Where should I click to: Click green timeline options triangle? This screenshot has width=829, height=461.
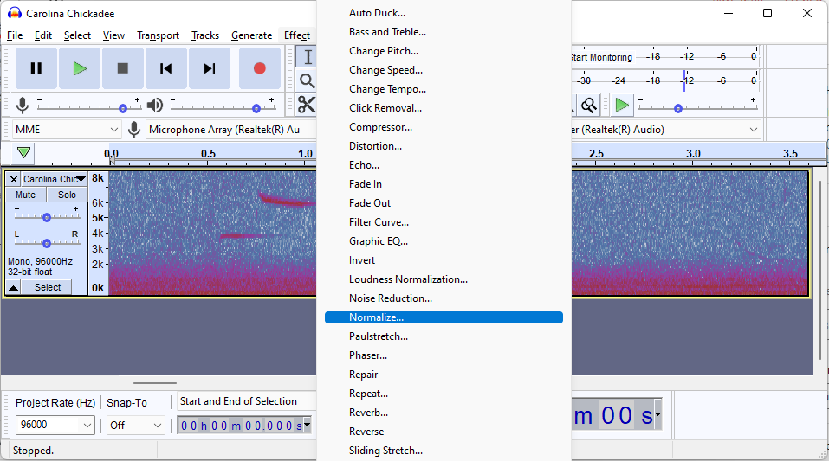click(23, 153)
